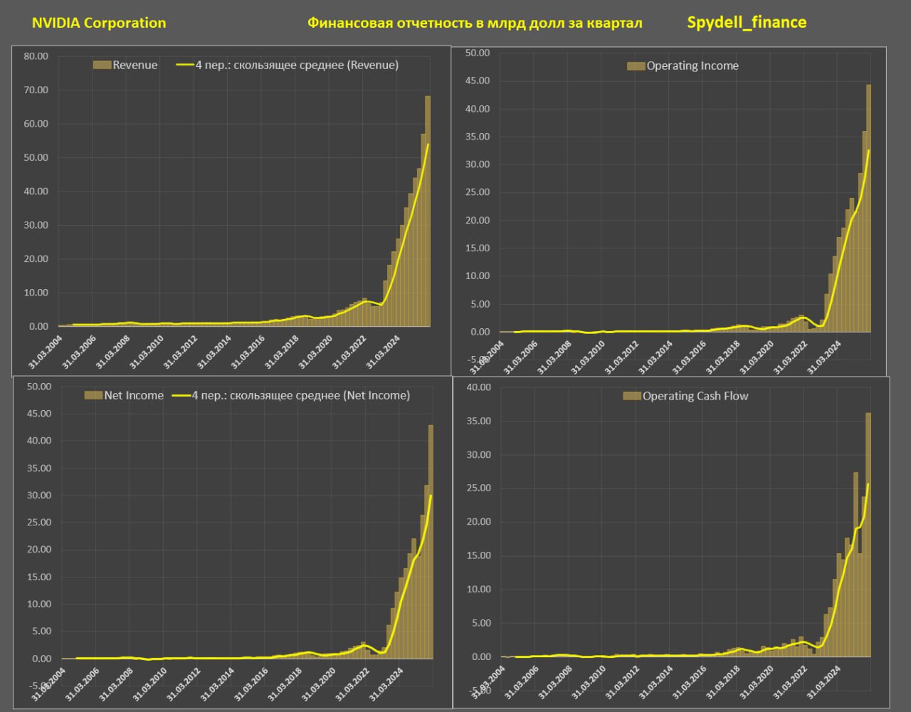Click the tallest bar in Operating Income chart
The image size is (911, 712).
tap(868, 214)
